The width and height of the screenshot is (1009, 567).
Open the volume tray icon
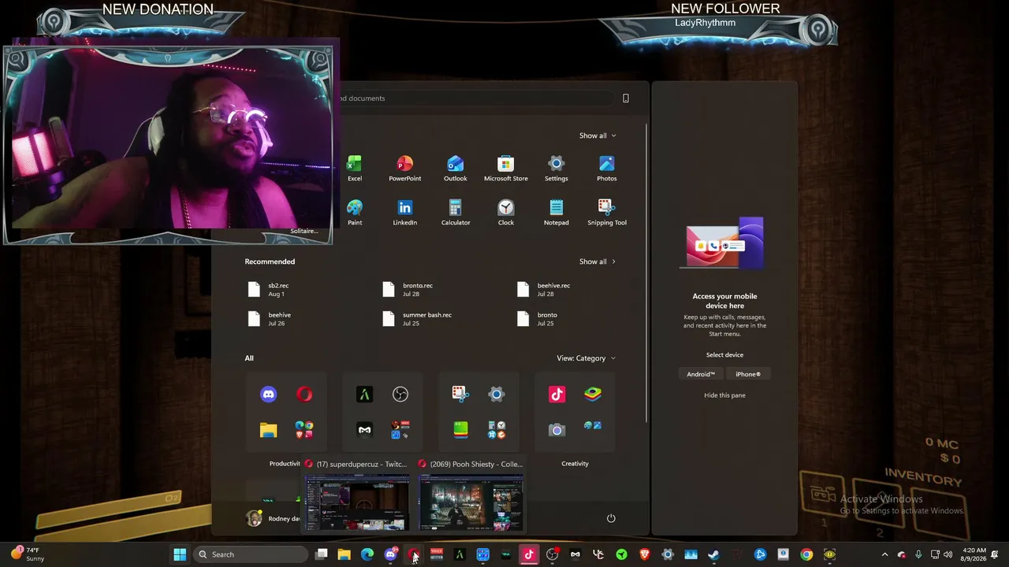click(948, 554)
